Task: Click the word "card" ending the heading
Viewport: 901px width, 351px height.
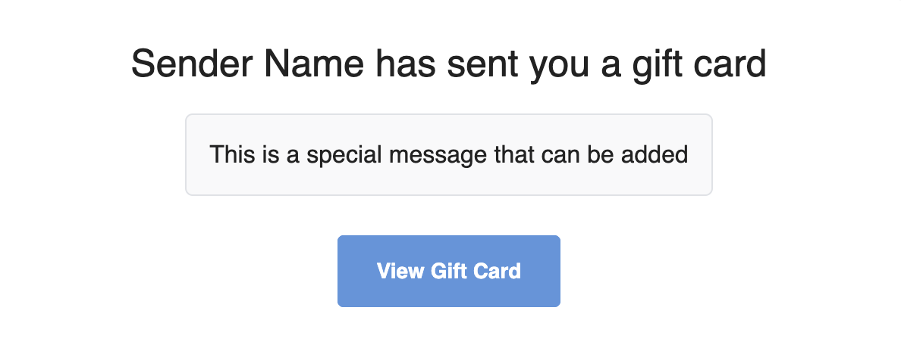Action: click(729, 64)
